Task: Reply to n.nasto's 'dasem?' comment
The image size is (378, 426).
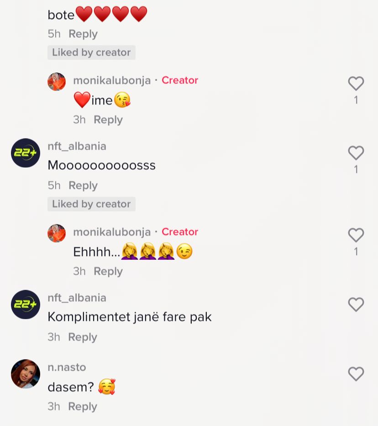Action: pos(83,407)
